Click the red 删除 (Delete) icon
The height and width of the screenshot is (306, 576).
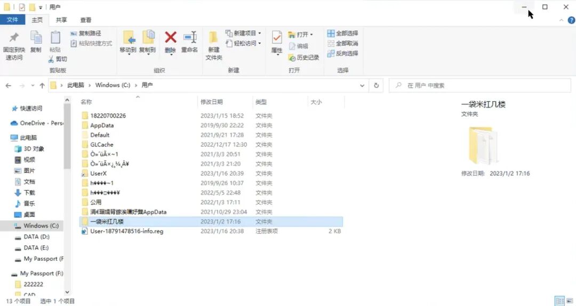[171, 37]
